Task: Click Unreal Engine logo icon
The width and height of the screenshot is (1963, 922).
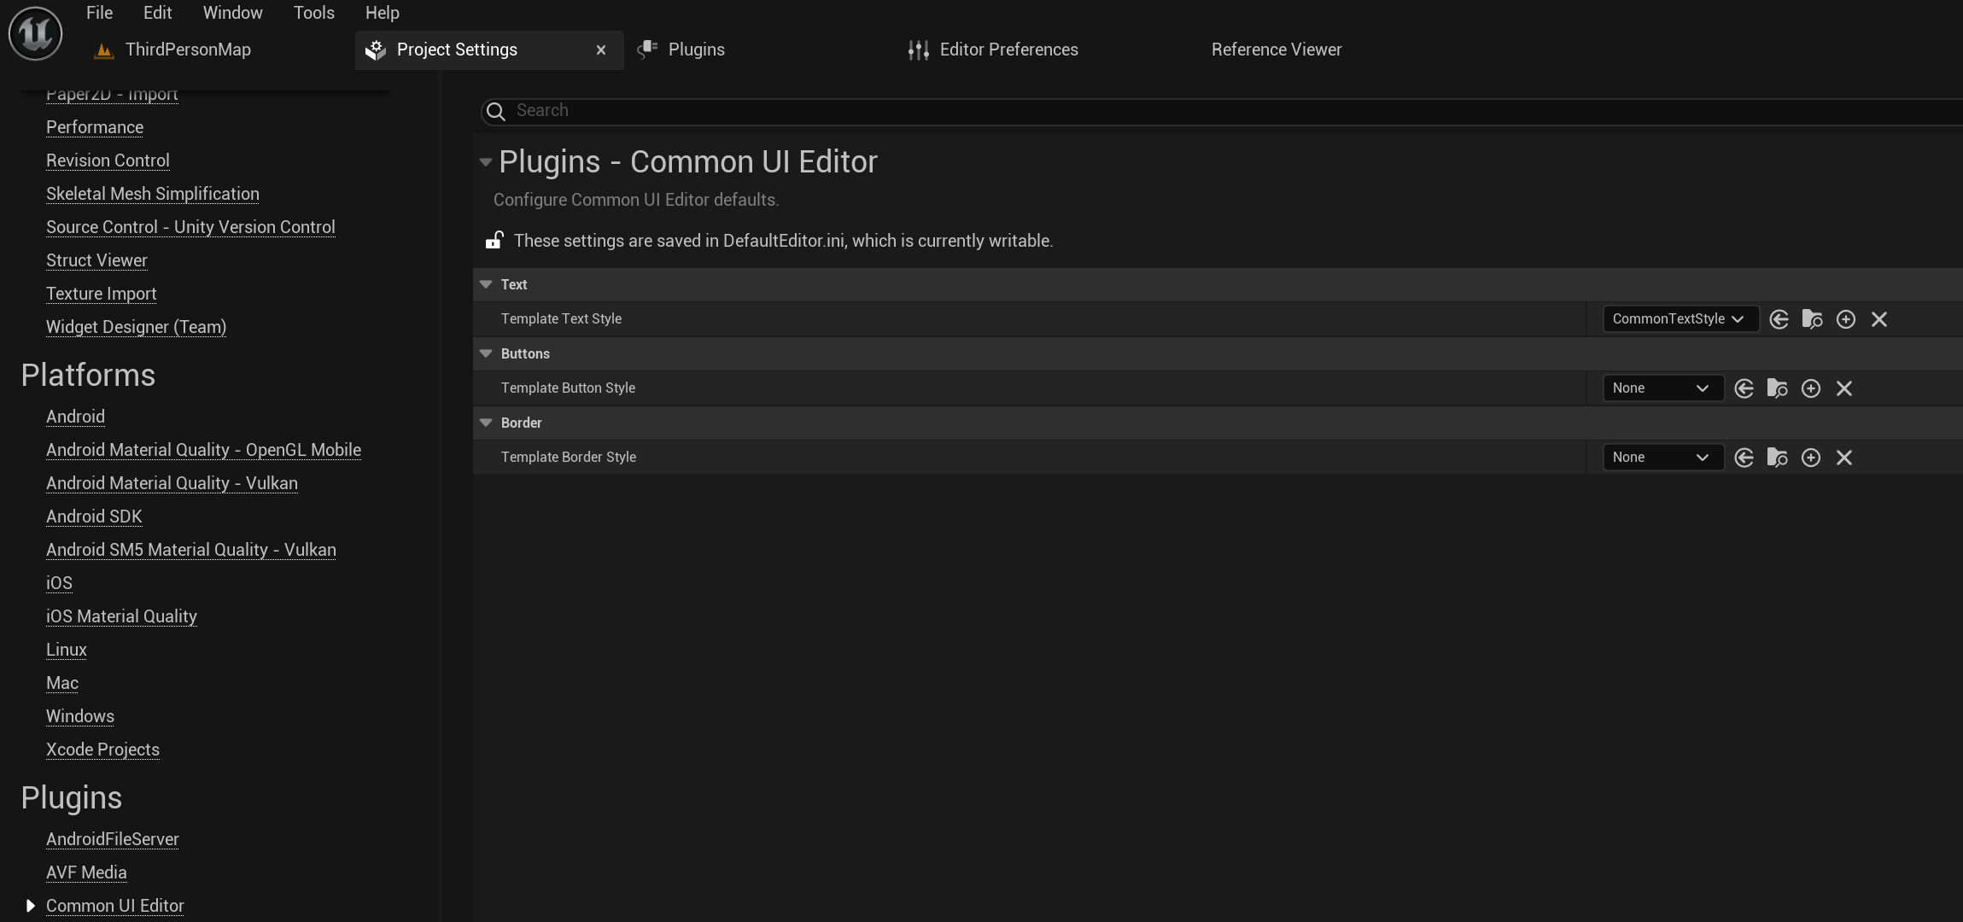Action: click(35, 34)
